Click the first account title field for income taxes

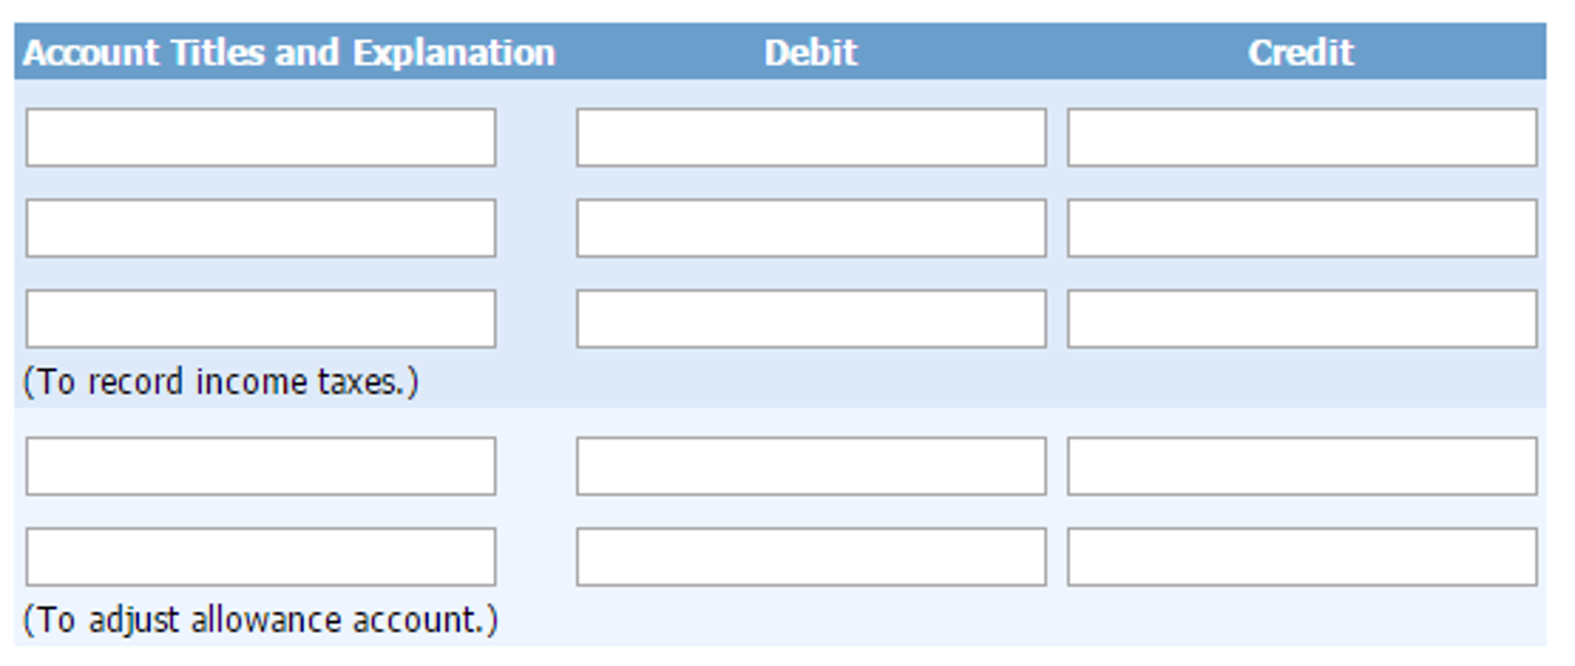coord(260,138)
